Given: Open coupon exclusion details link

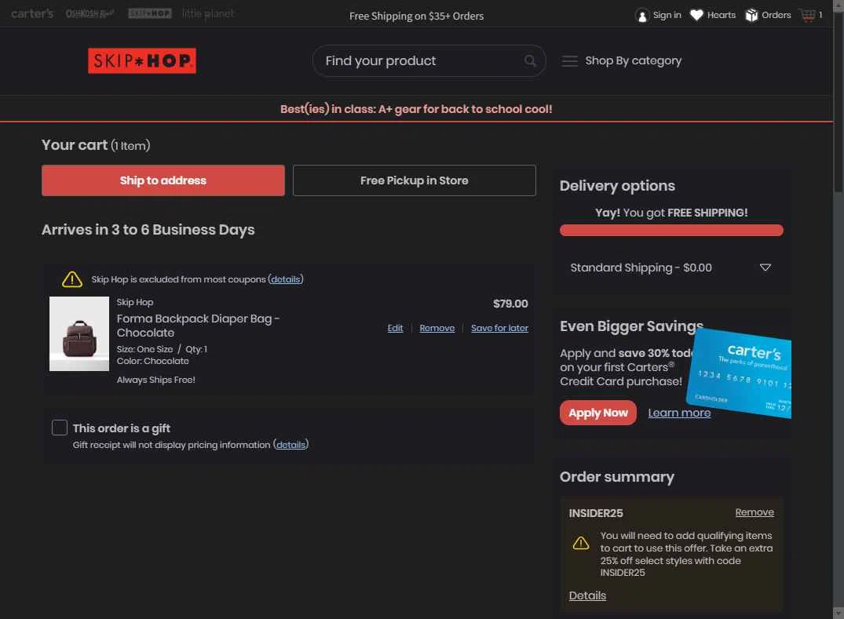Looking at the screenshot, I should [285, 279].
